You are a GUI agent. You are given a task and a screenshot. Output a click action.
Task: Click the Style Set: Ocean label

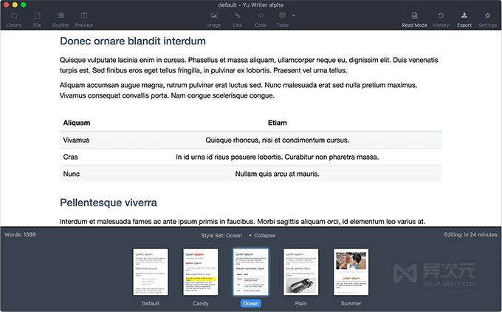(x=221, y=235)
